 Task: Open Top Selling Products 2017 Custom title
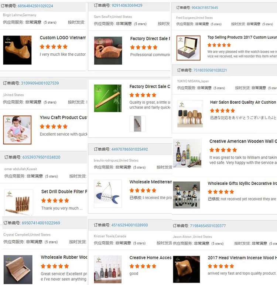pyautogui.click(x=242, y=37)
